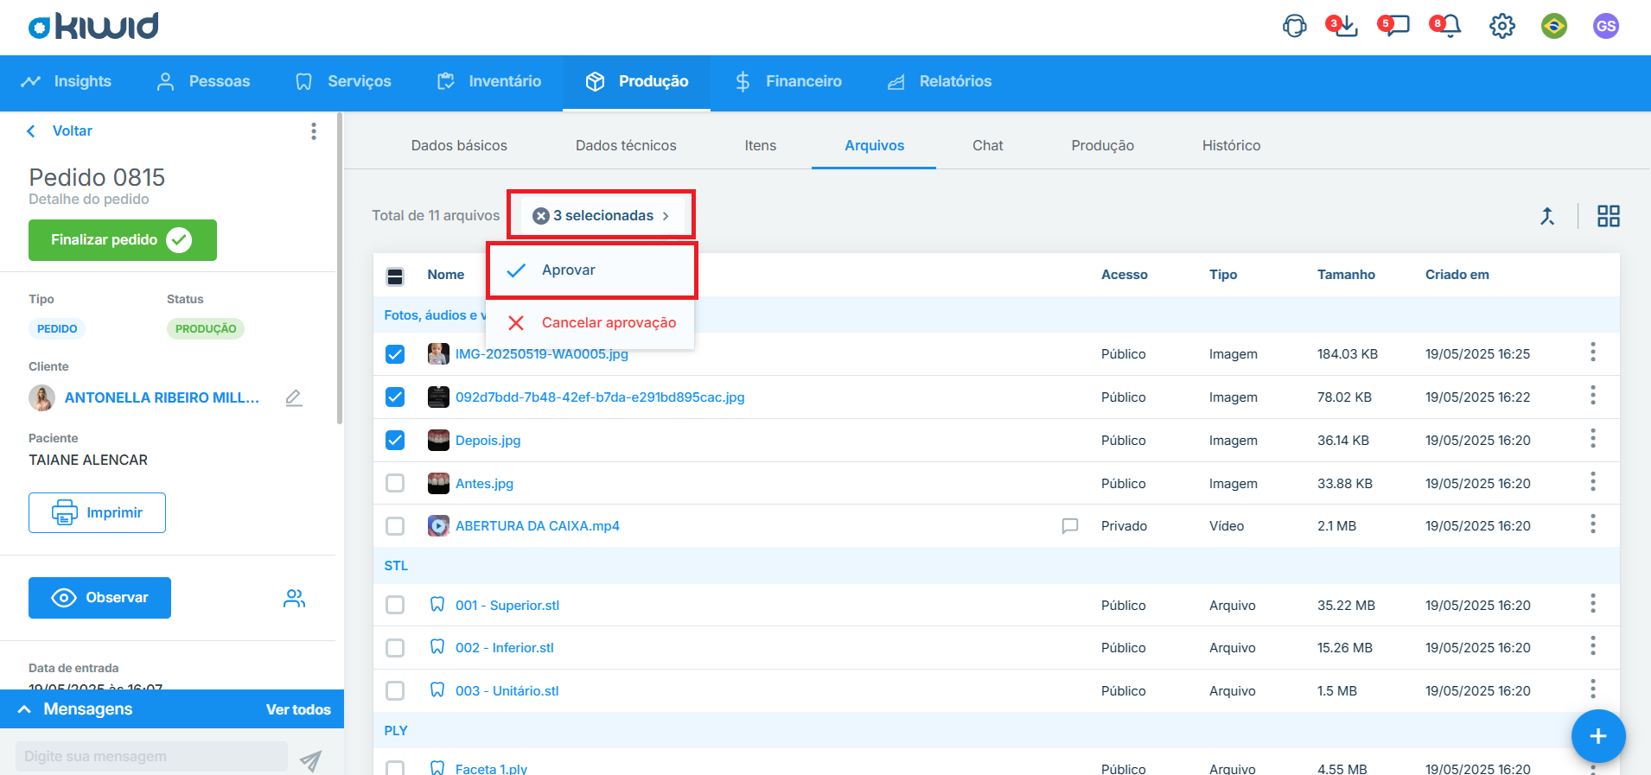
Task: Edit client with the pencil icon
Action: click(294, 397)
